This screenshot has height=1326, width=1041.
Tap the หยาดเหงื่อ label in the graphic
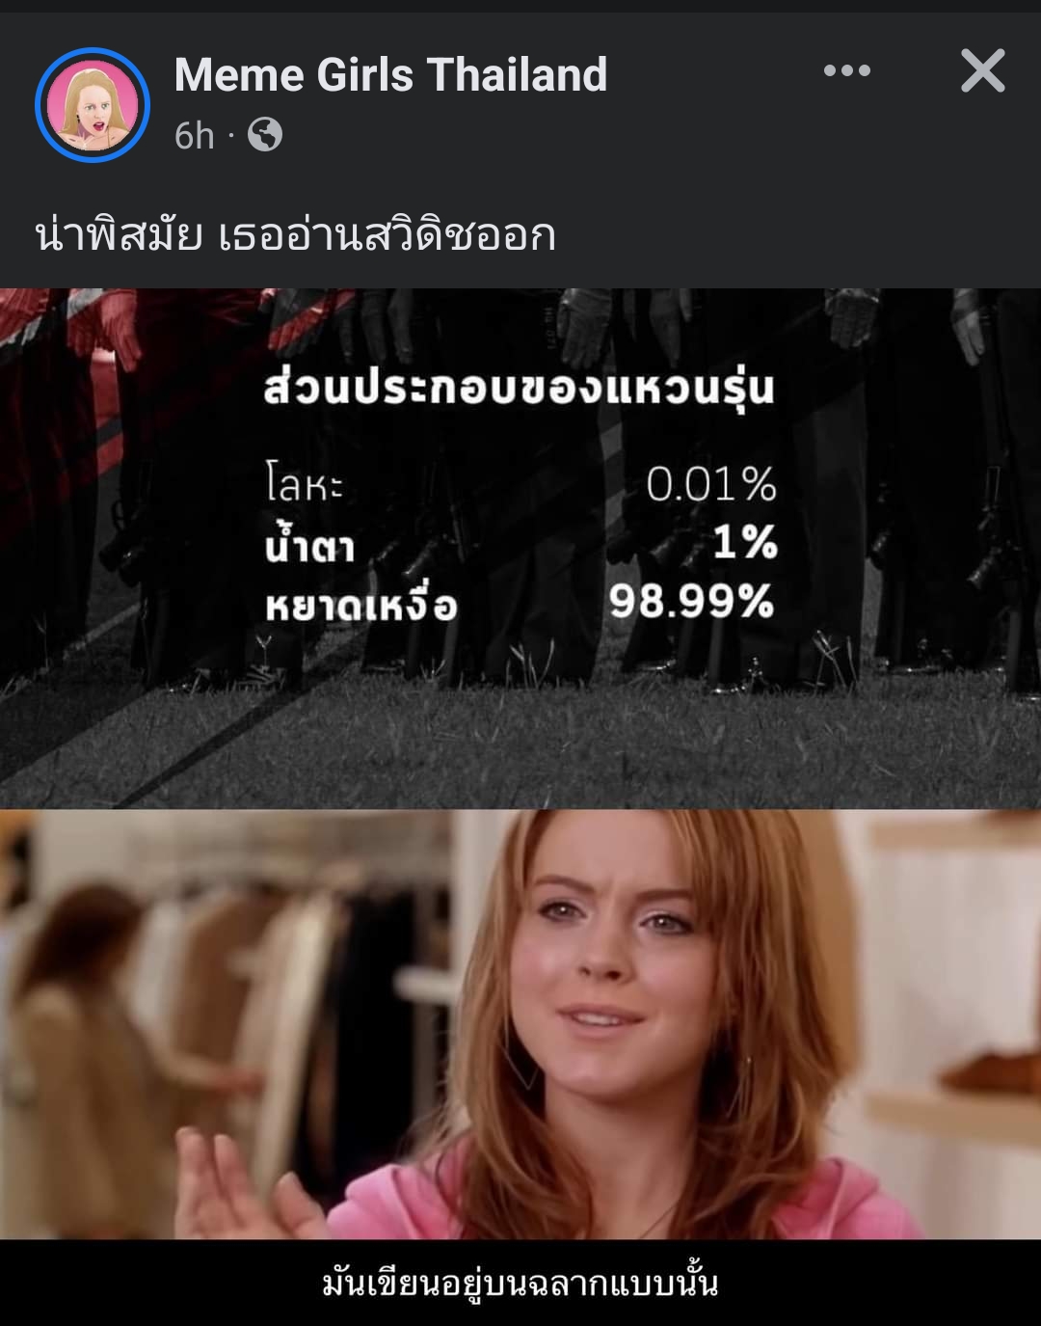click(361, 604)
